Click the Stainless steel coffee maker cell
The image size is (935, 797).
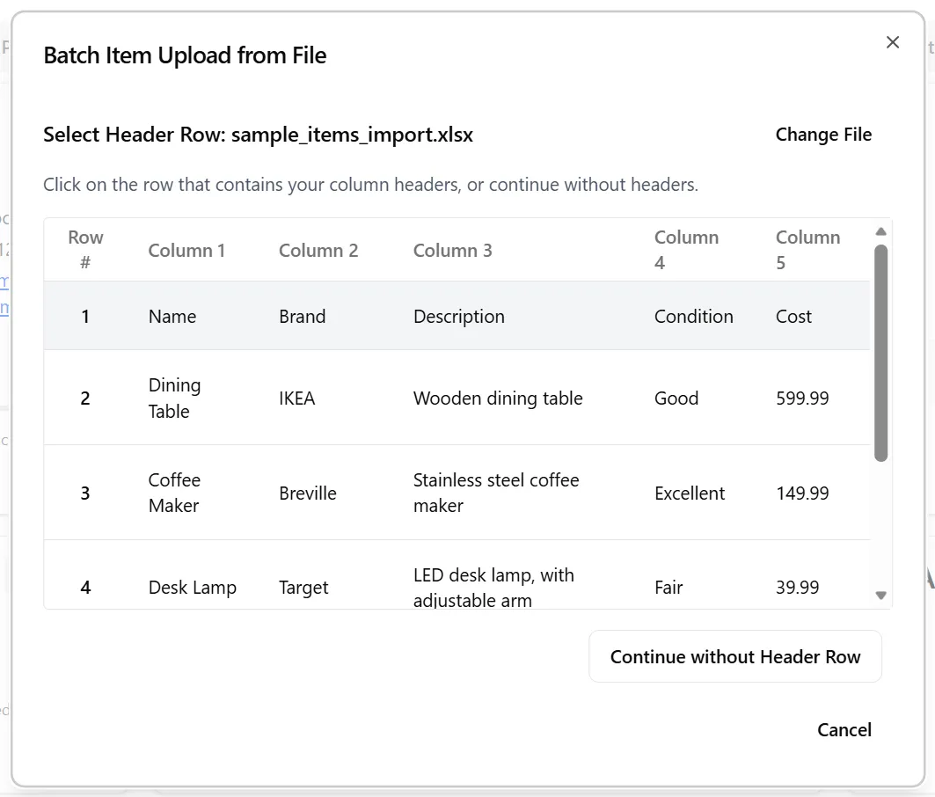click(x=496, y=493)
